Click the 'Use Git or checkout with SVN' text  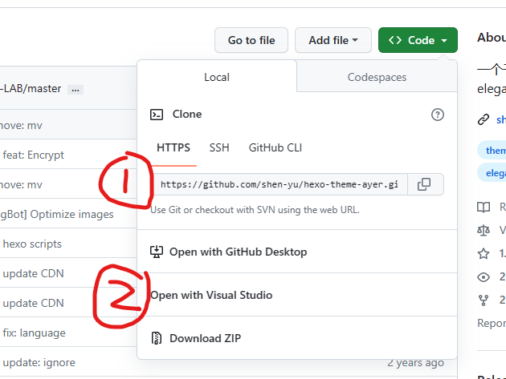click(255, 210)
